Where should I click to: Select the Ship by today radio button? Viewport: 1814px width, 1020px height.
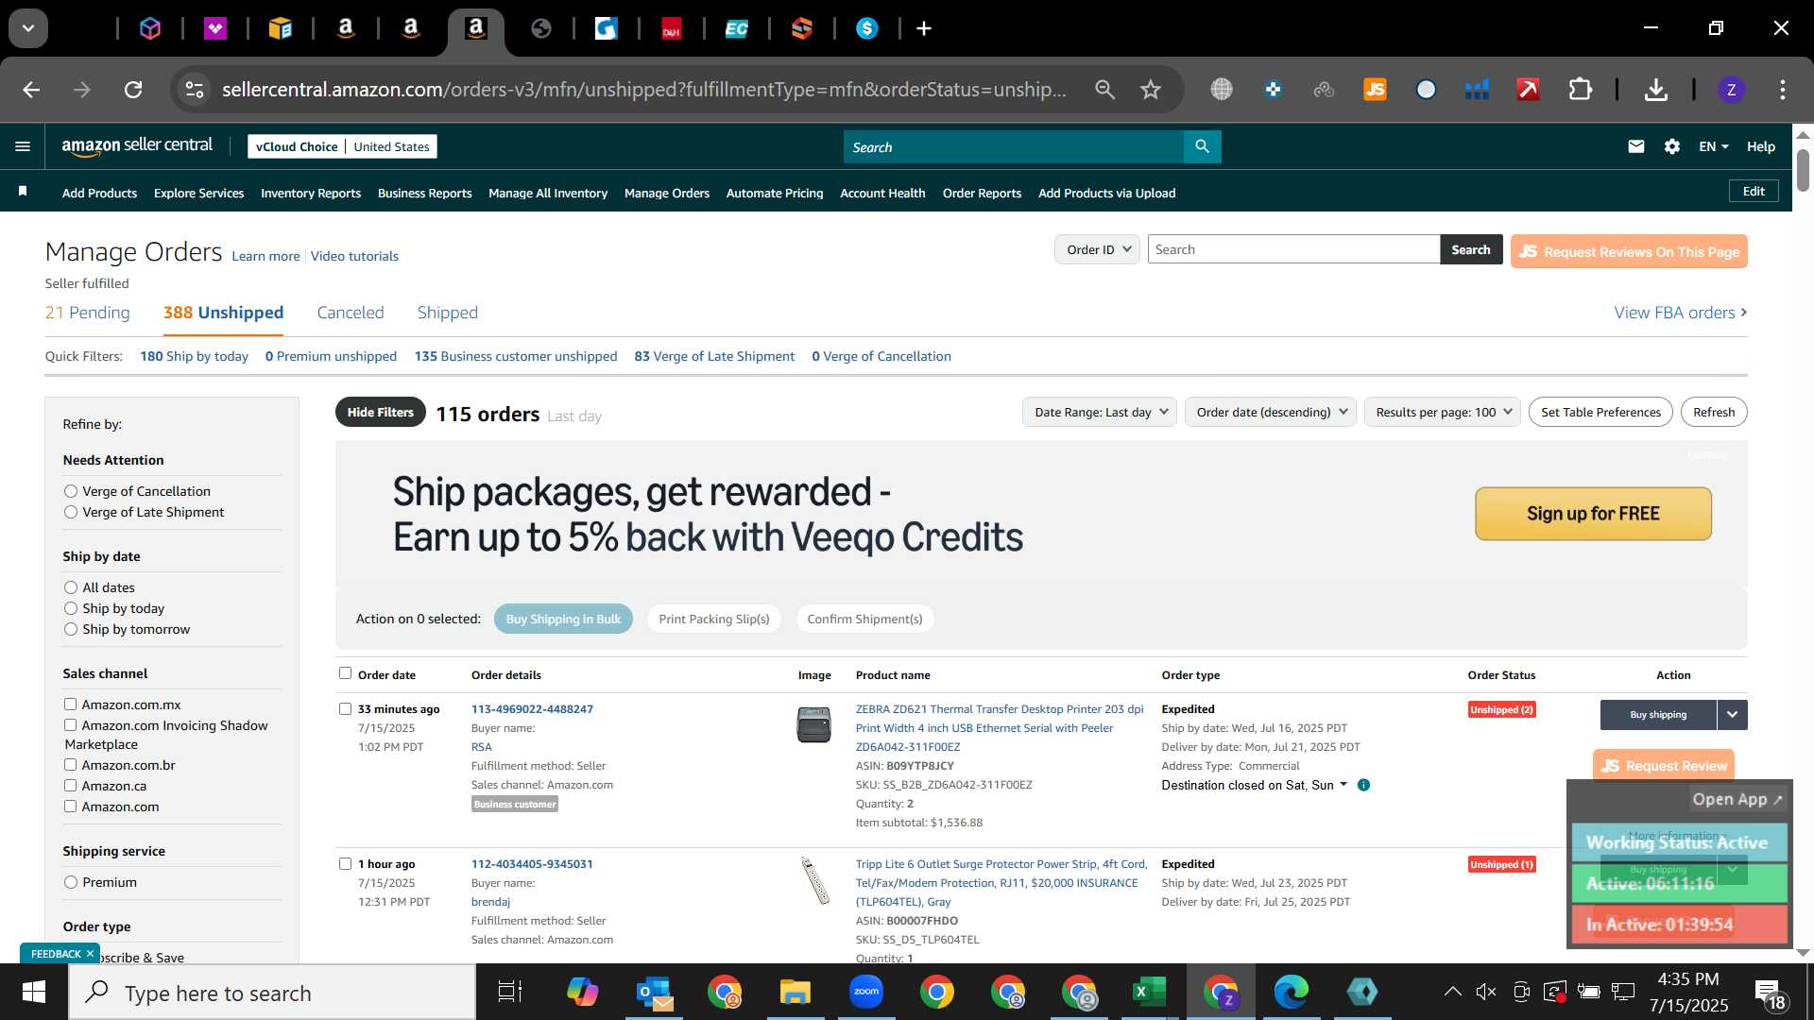click(71, 608)
